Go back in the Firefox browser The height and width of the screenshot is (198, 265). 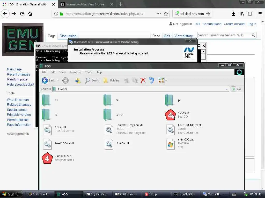pyautogui.click(x=5, y=14)
